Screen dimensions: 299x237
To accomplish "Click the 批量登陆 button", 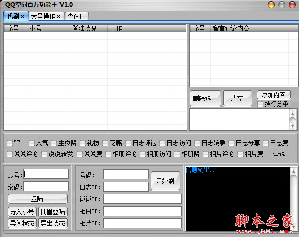I will pos(53,212).
